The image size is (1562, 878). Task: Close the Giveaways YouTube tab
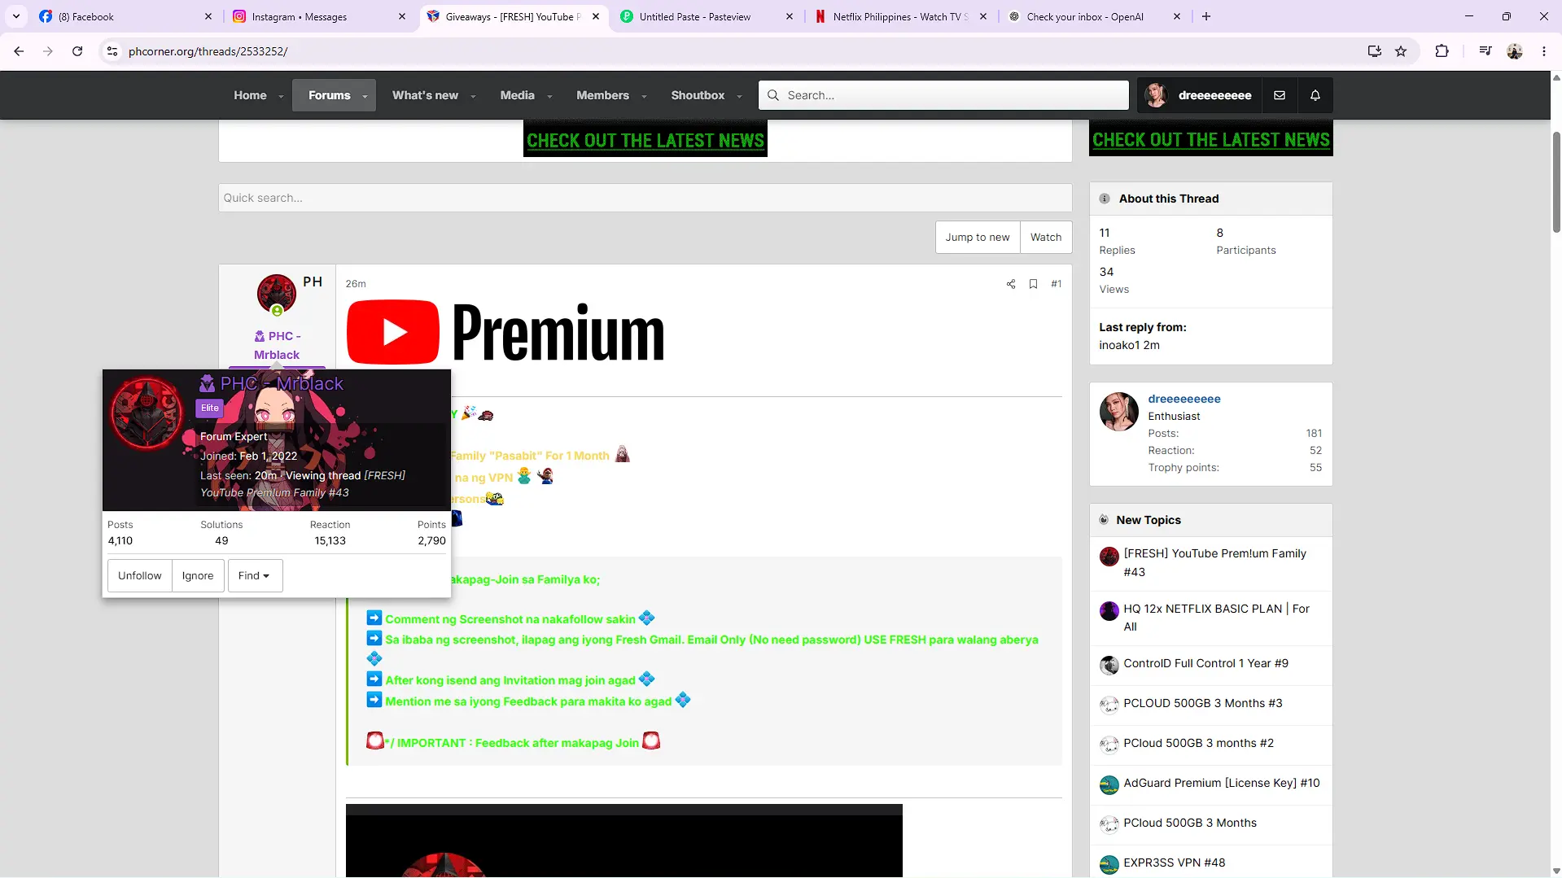596,16
